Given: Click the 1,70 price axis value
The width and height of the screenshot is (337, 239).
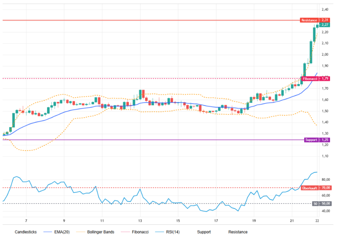Looking at the screenshot, I should [325, 88].
